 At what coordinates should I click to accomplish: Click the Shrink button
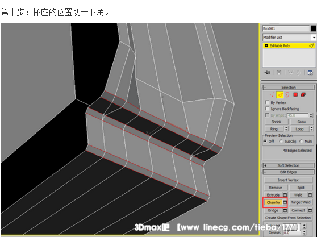(x=276, y=122)
